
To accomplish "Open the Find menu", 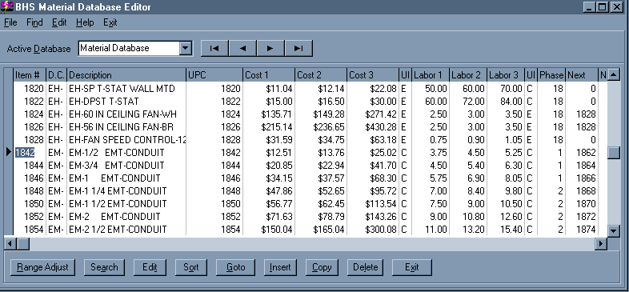I will click(34, 22).
